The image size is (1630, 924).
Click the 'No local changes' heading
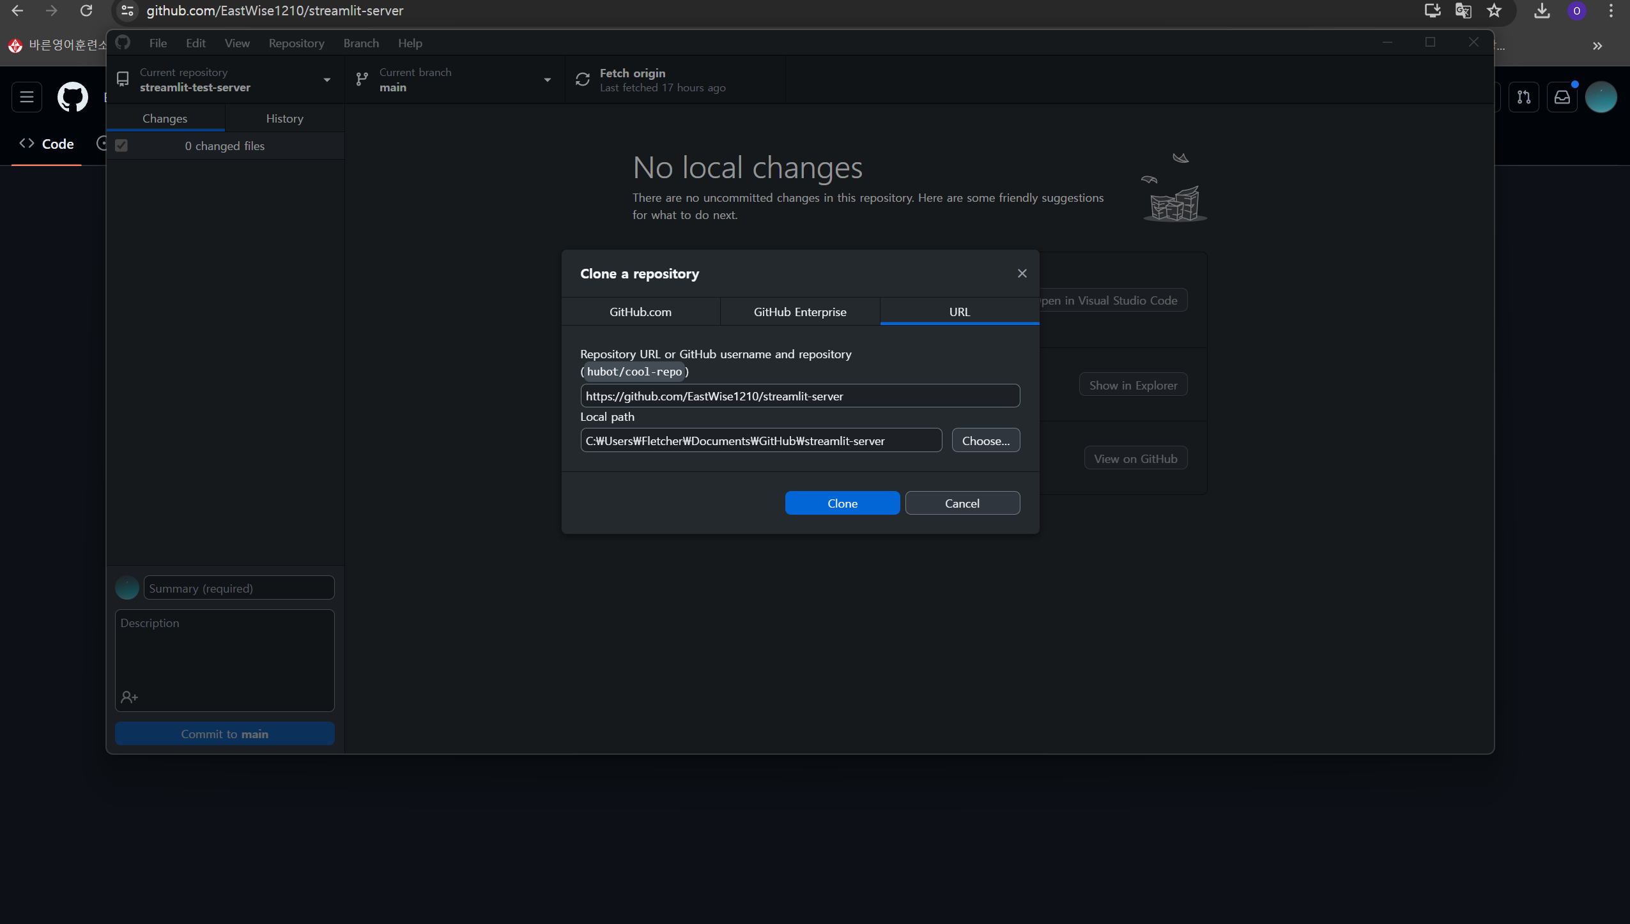tap(748, 167)
